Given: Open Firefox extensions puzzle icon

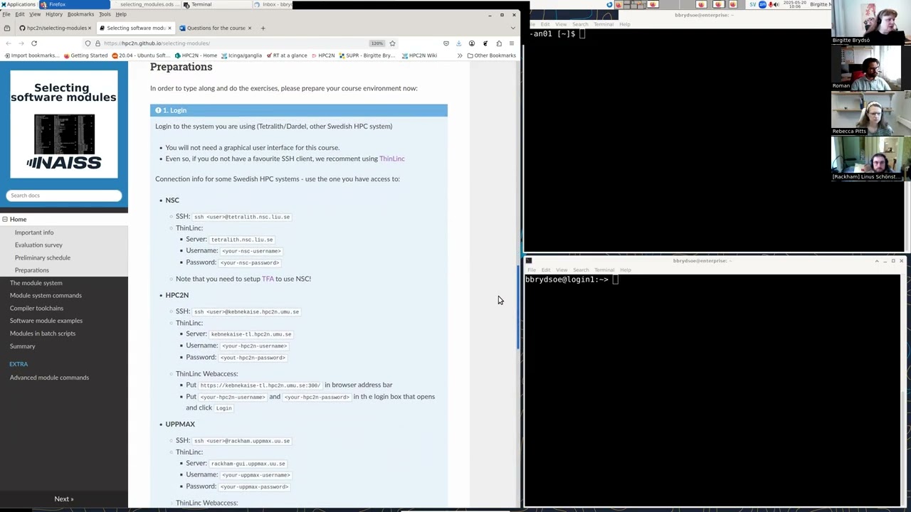Looking at the screenshot, I should (x=499, y=43).
